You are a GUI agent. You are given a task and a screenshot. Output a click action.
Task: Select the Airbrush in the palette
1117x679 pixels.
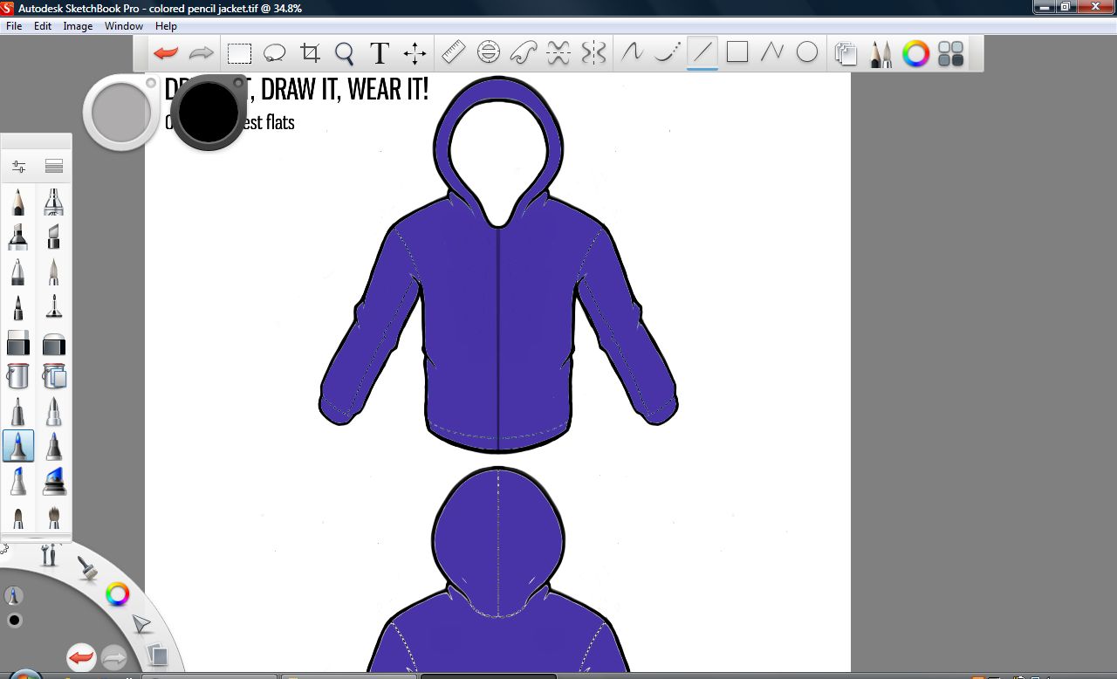point(54,202)
